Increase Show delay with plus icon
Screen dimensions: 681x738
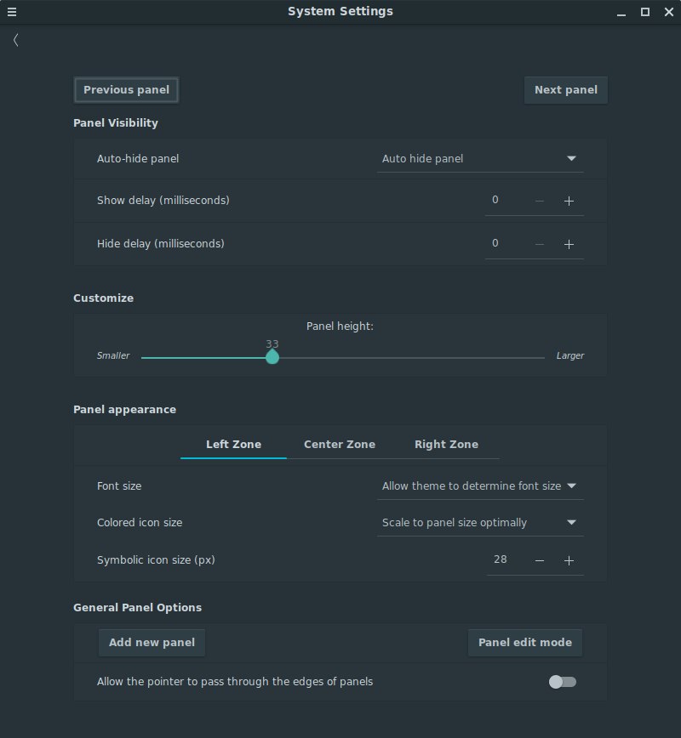pyautogui.click(x=569, y=201)
